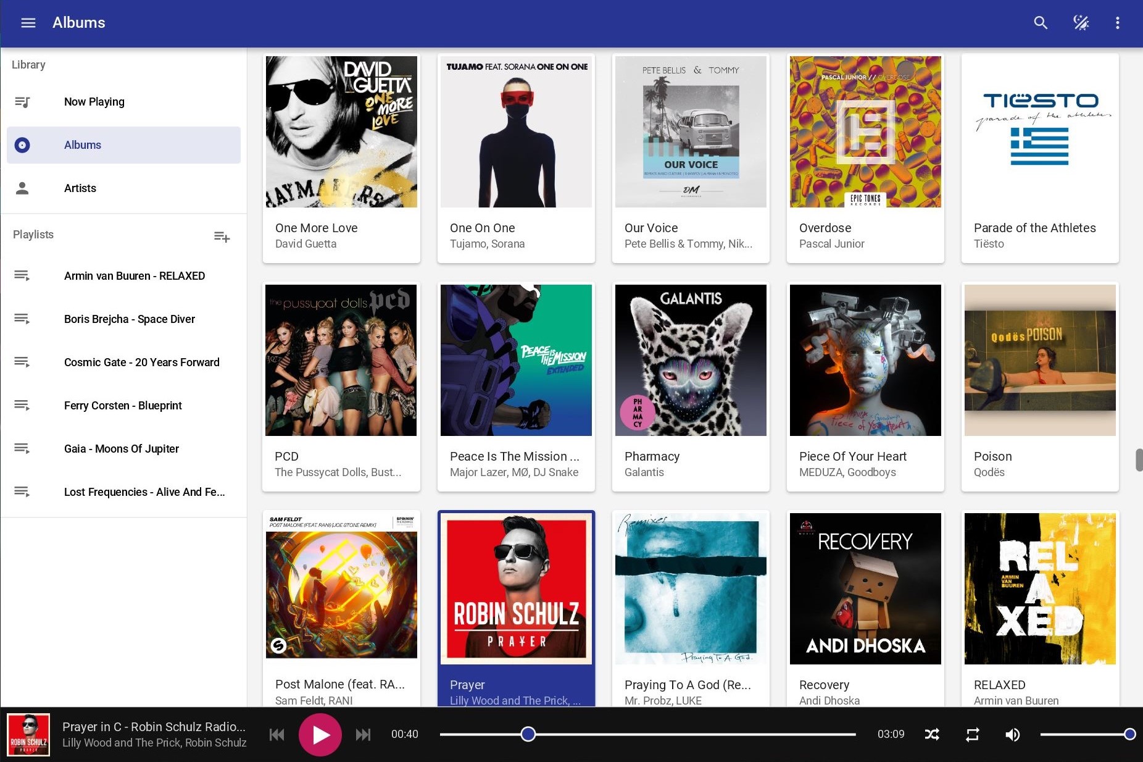Viewport: 1143px width, 762px height.
Task: Click the Prayer in C track title
Action: (154, 726)
